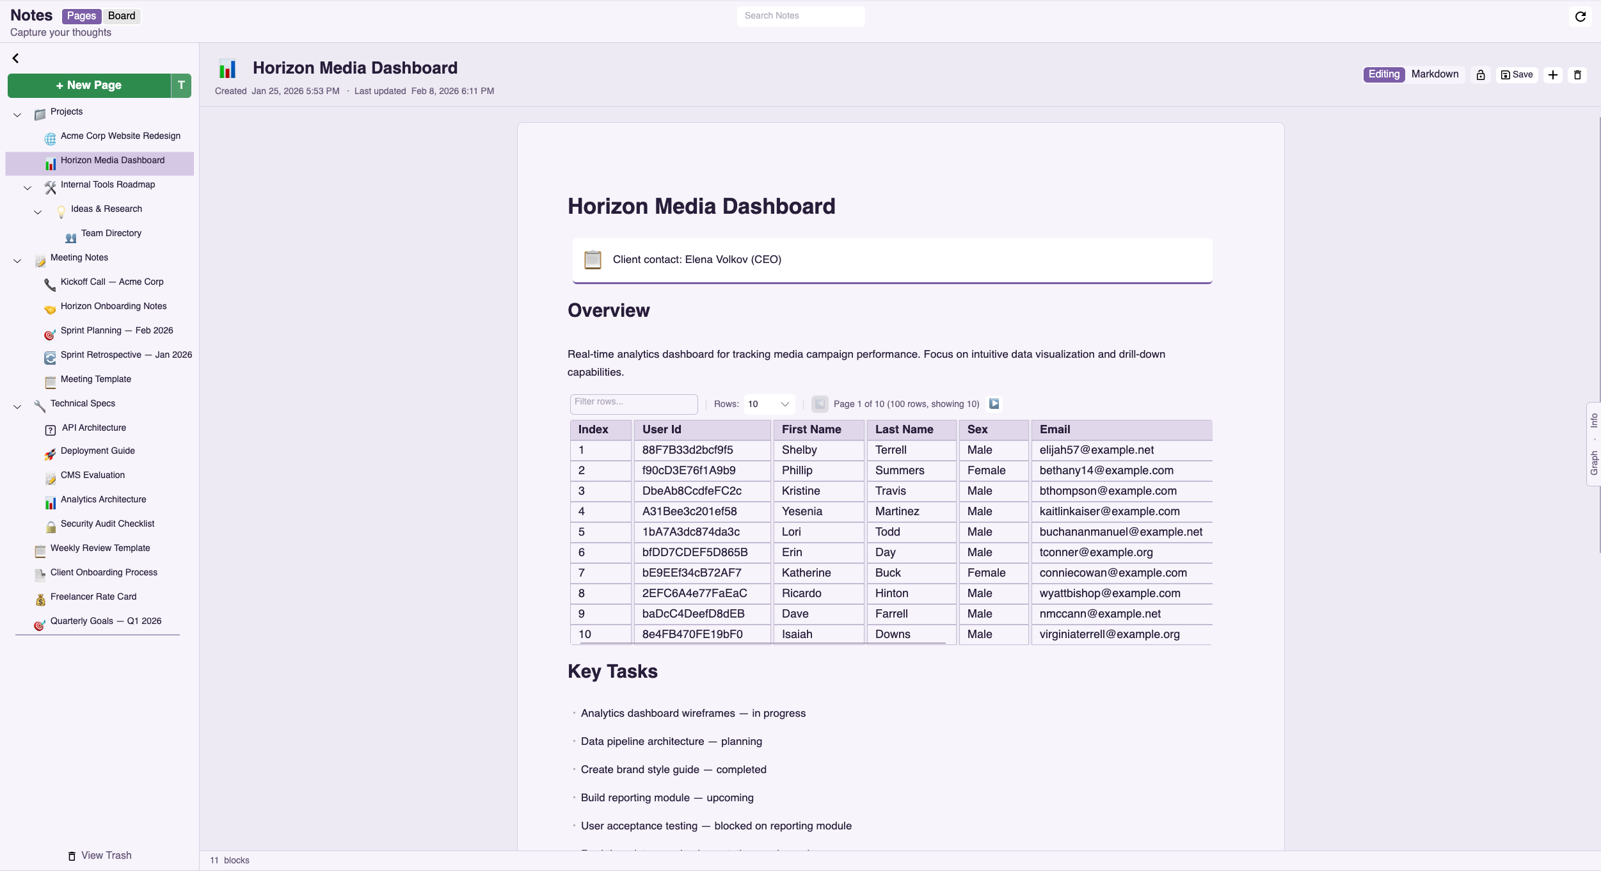Select the Pages tab
The width and height of the screenshot is (1601, 871).
pos(81,15)
